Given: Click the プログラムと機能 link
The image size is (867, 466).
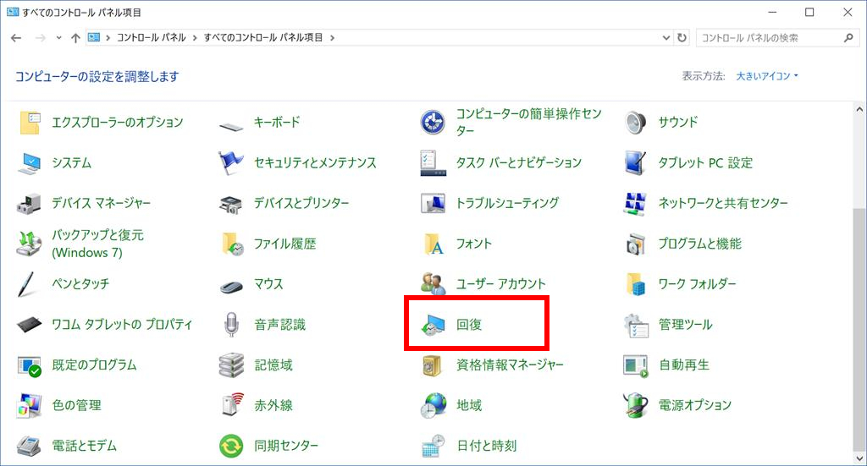Looking at the screenshot, I should (x=699, y=244).
